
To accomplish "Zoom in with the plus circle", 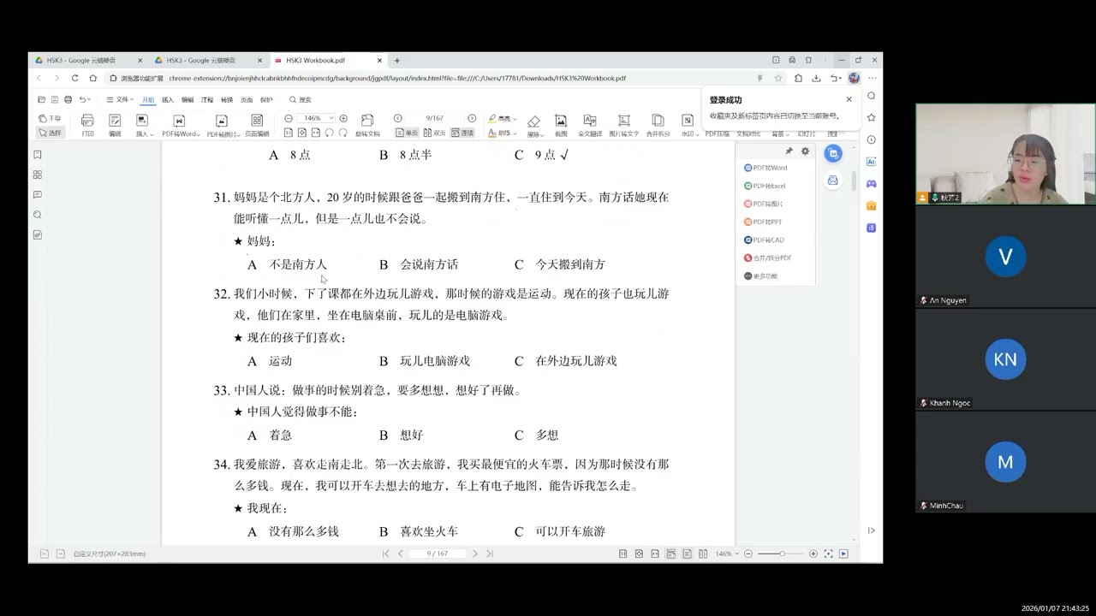I will pos(343,118).
